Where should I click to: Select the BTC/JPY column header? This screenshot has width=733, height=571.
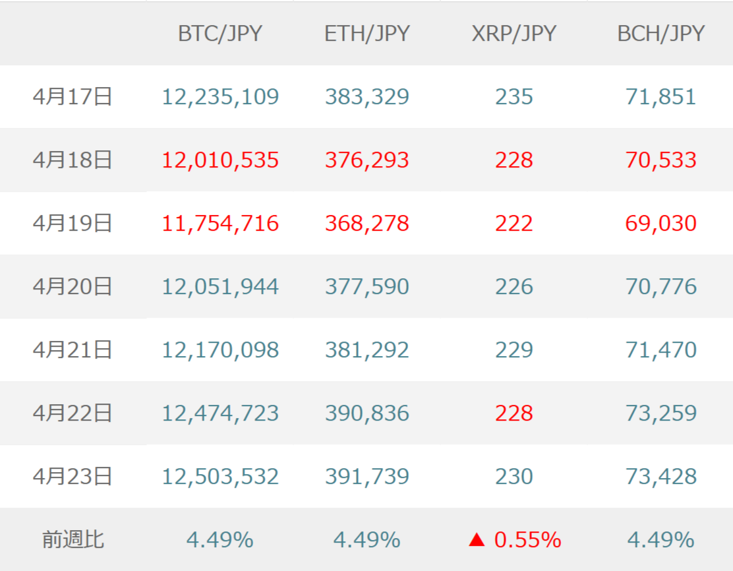(x=220, y=34)
